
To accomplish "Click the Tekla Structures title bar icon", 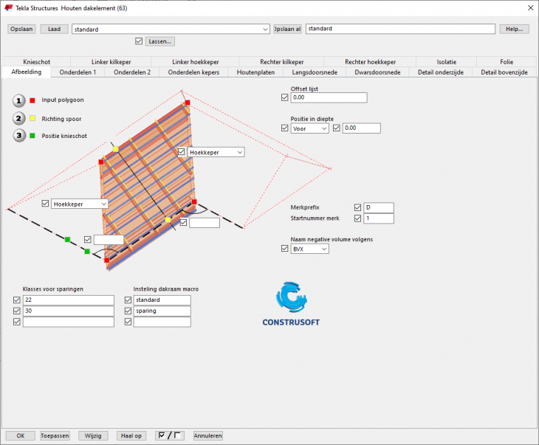I will coord(7,8).
